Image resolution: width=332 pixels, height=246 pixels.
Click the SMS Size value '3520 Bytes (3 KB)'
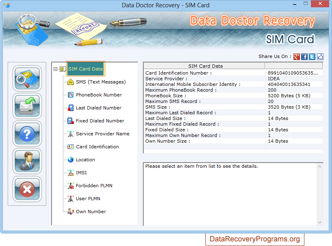(x=289, y=107)
